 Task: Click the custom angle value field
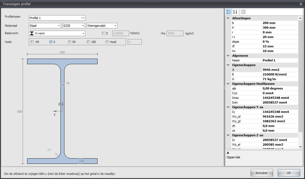click(135, 42)
